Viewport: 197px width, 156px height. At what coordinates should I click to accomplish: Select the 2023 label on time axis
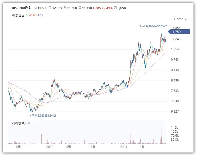50,147
